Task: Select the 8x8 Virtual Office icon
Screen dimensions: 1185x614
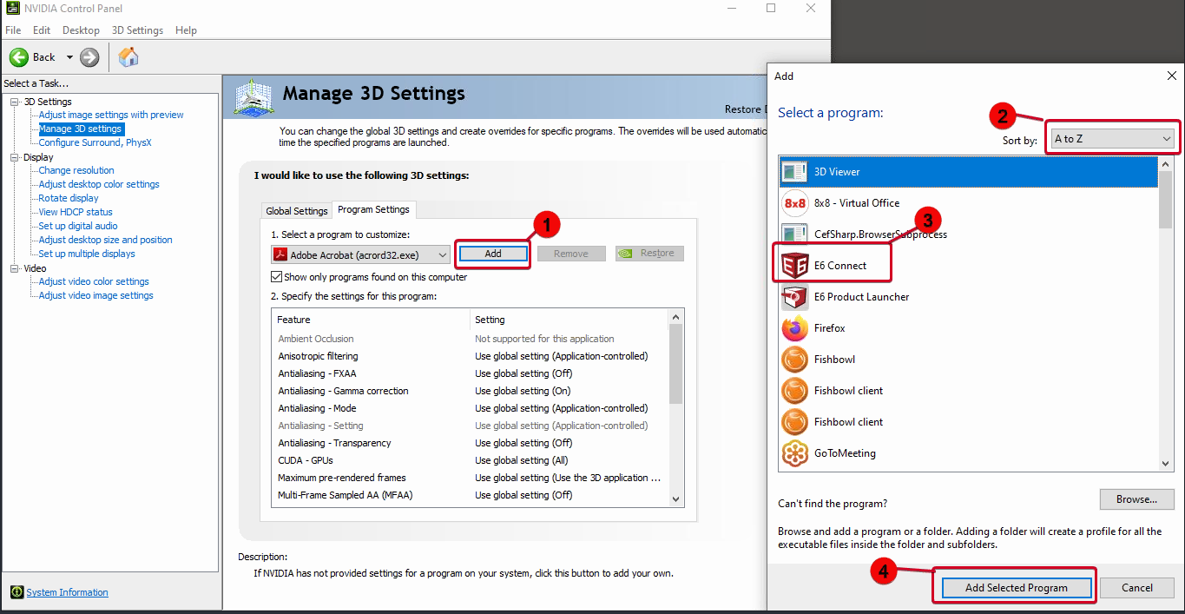Action: (x=794, y=203)
